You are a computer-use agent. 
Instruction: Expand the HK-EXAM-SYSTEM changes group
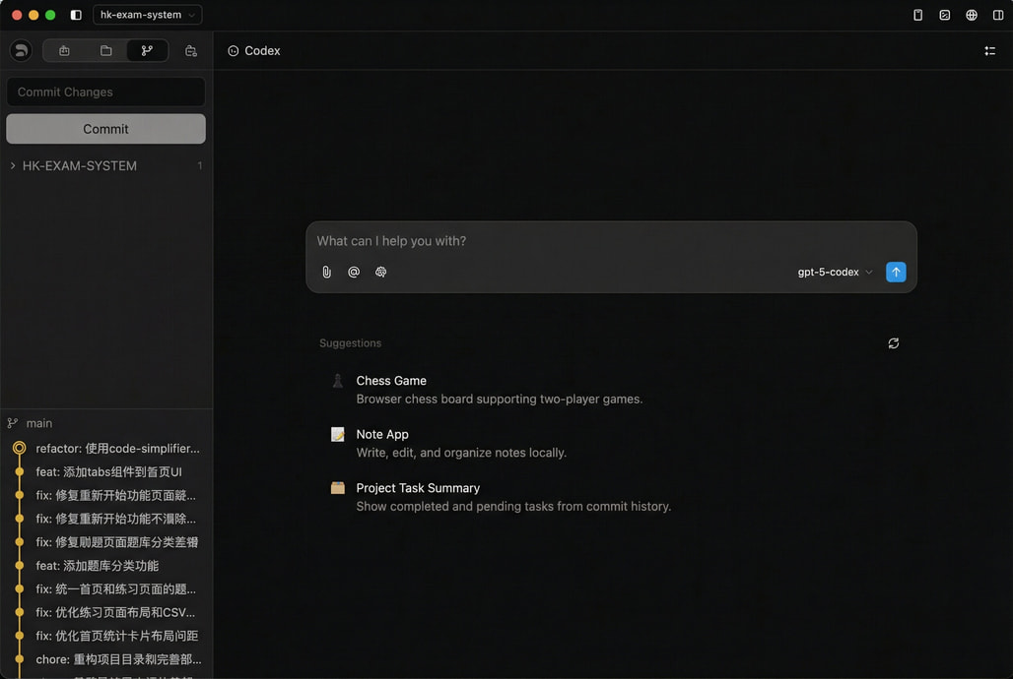[13, 166]
